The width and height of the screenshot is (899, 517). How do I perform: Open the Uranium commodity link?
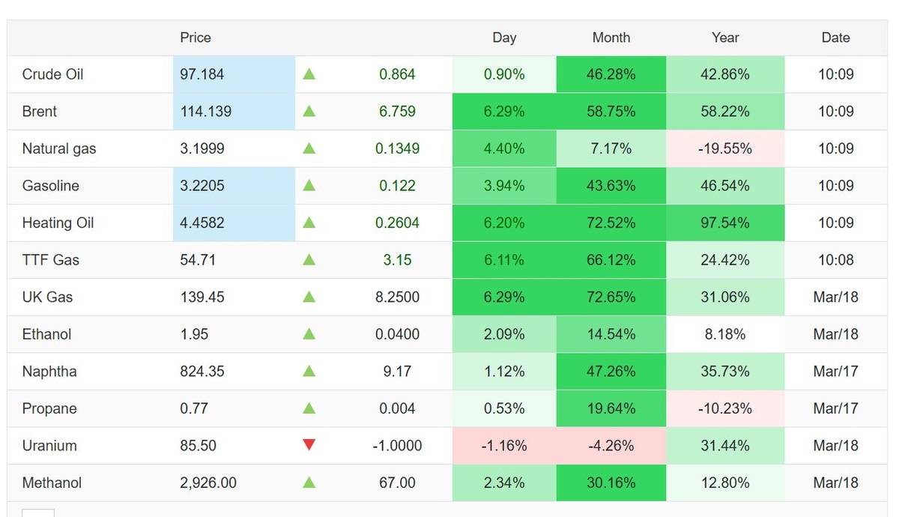click(x=49, y=446)
